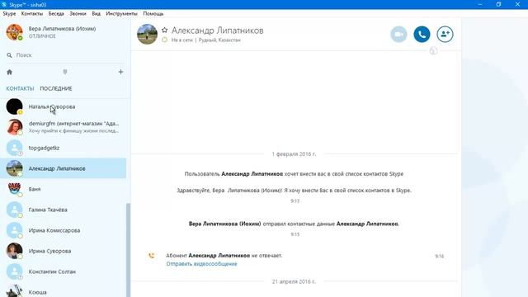Image resolution: width=528 pixels, height=297 pixels.
Task: Click Ирина Суворова contact avatar
Action: pos(15,251)
